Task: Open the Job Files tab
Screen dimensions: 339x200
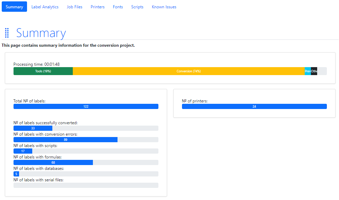Action: tap(75, 7)
